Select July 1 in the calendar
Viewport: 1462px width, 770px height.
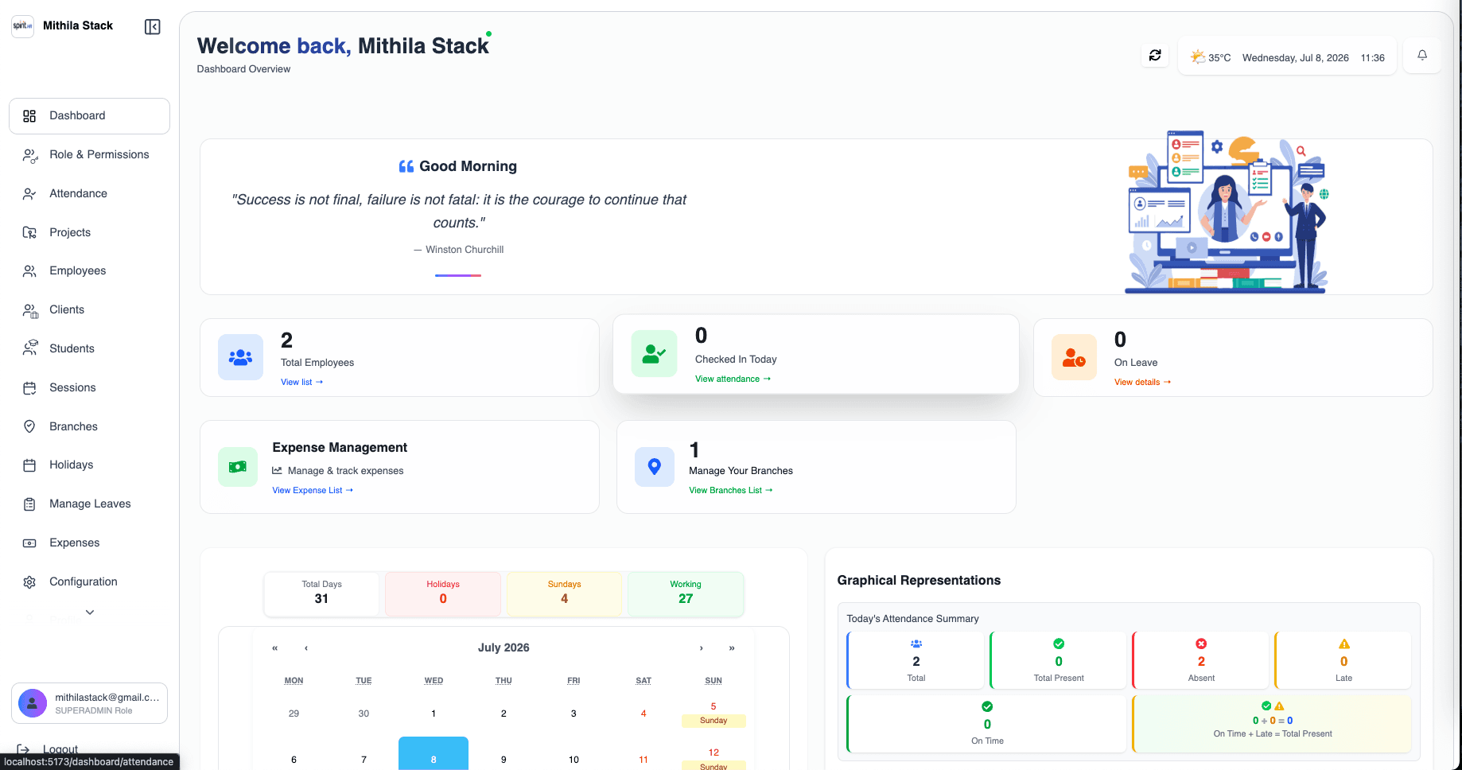pyautogui.click(x=434, y=714)
